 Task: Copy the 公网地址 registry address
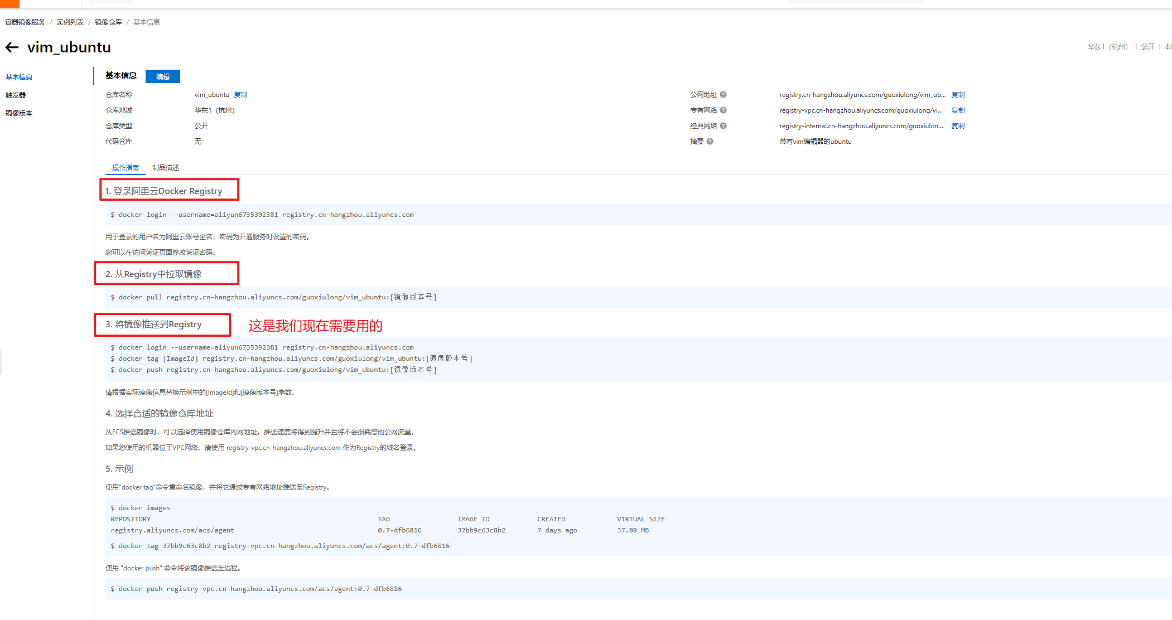[x=958, y=95]
